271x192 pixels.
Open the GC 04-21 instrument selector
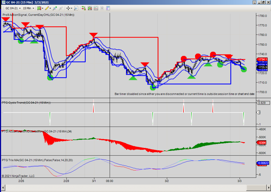(13, 8)
